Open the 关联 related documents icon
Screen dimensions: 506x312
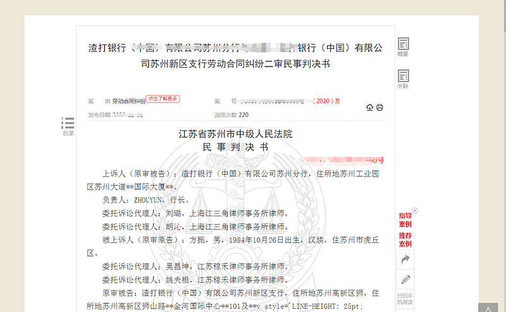coord(403,79)
